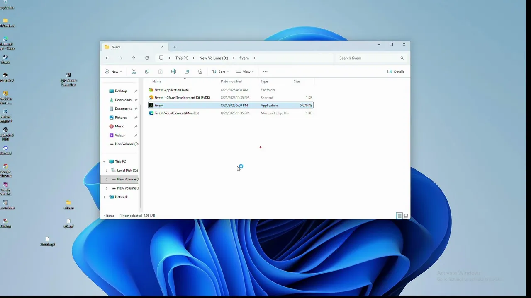The height and width of the screenshot is (298, 531).
Task: Navigate to This PC in the address bar
Action: click(x=182, y=58)
